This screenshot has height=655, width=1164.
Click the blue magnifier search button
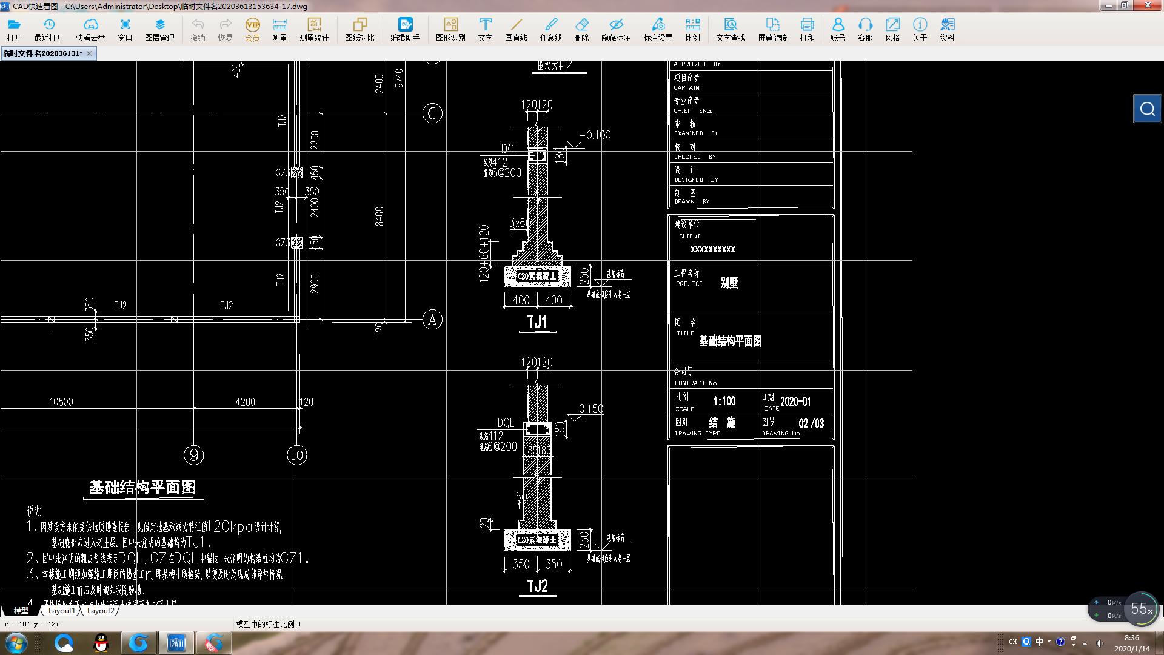pos(1147,109)
